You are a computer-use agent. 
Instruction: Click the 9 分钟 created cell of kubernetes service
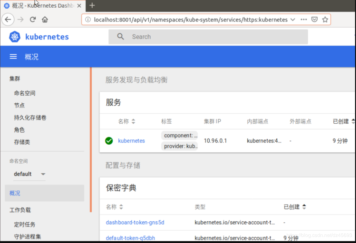point(340,141)
